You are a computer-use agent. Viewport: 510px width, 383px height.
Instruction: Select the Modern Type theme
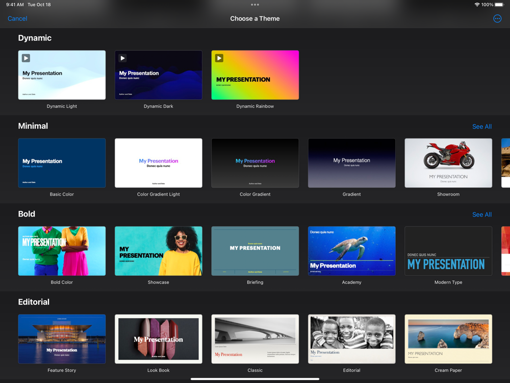click(x=448, y=251)
